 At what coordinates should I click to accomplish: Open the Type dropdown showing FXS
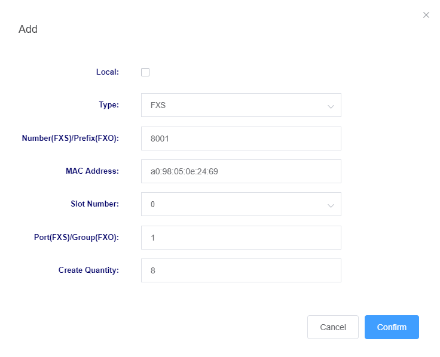tap(241, 105)
